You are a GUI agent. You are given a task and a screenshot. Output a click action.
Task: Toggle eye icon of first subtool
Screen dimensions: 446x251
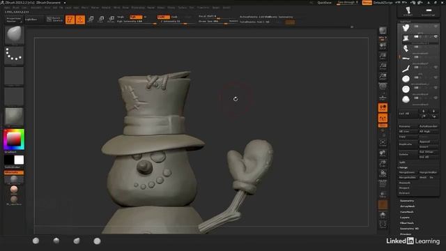436,26
